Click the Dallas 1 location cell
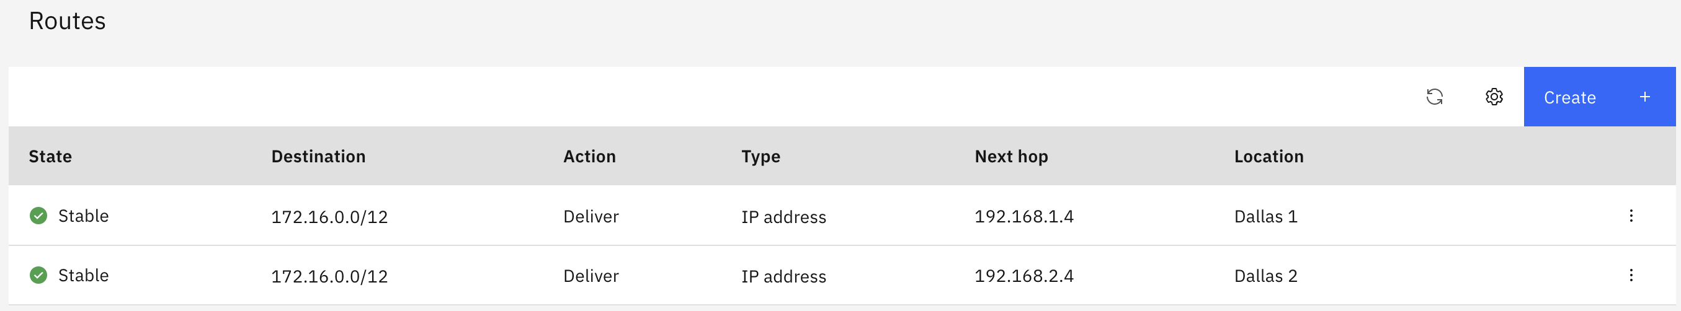Viewport: 1681px width, 311px height. 1265,216
